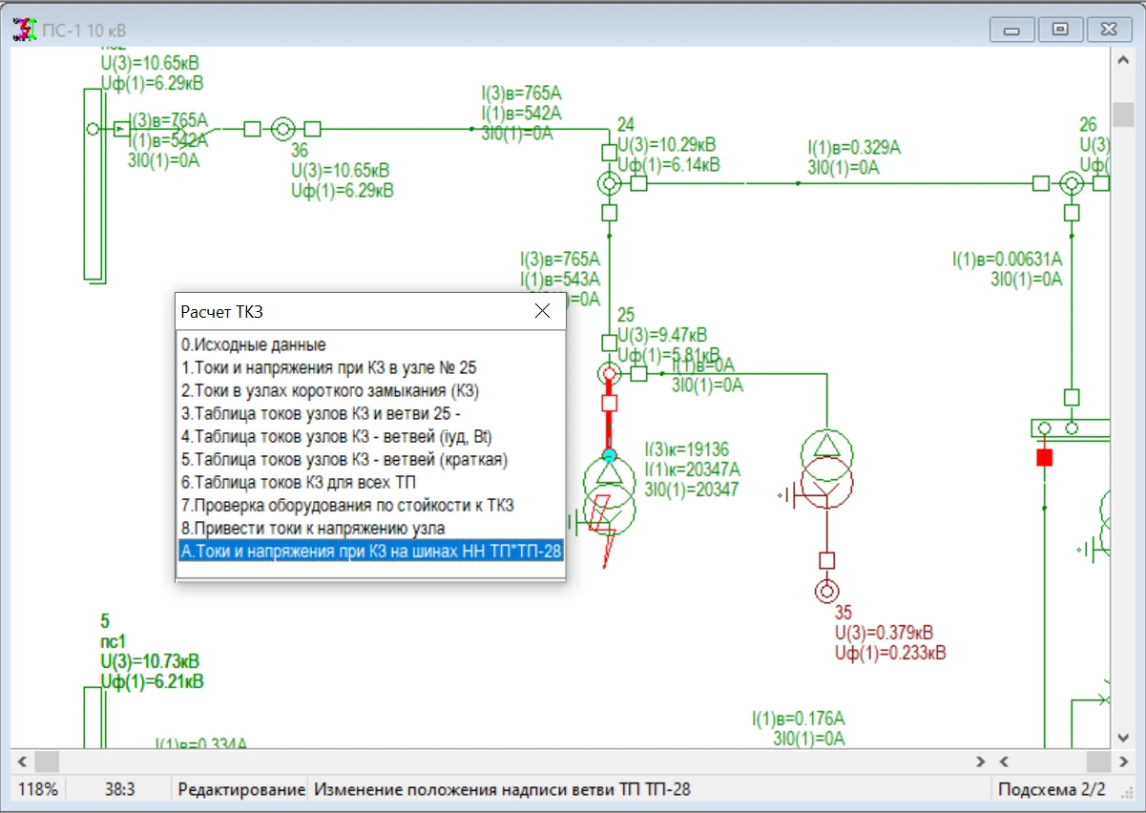Click the node 24 circle junction symbol

click(609, 183)
